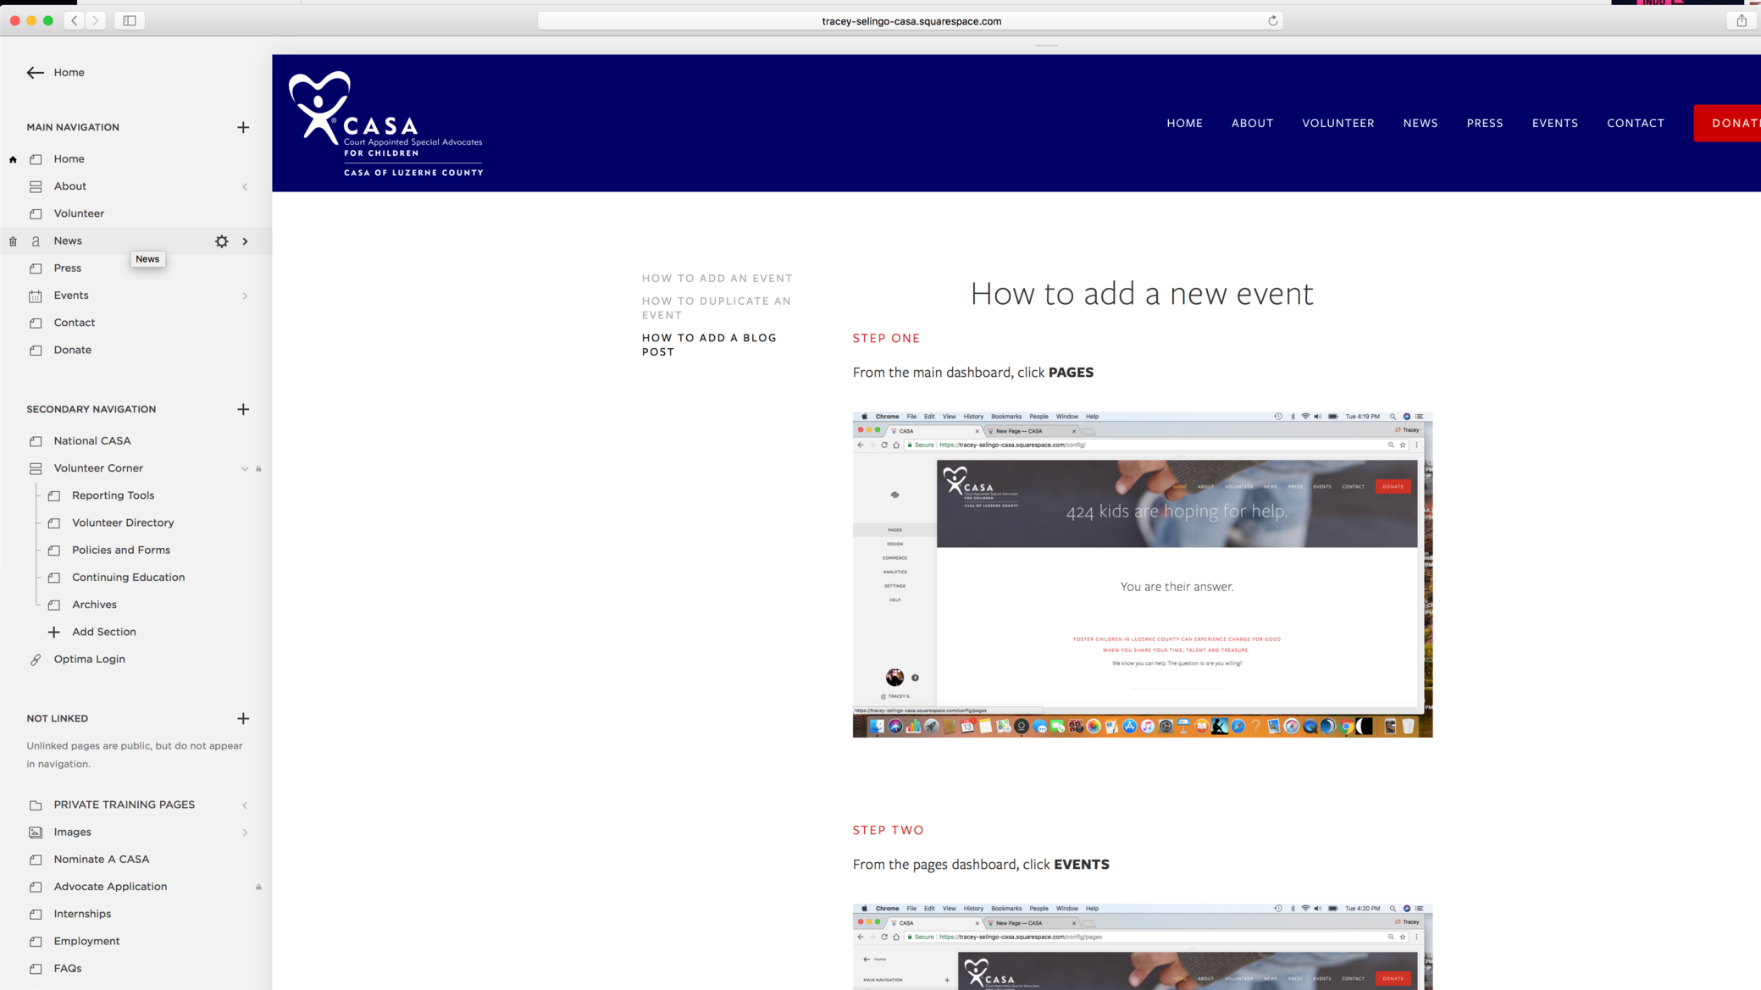Open EVENTS in site navigation
Image resolution: width=1761 pixels, height=990 pixels.
point(1554,123)
